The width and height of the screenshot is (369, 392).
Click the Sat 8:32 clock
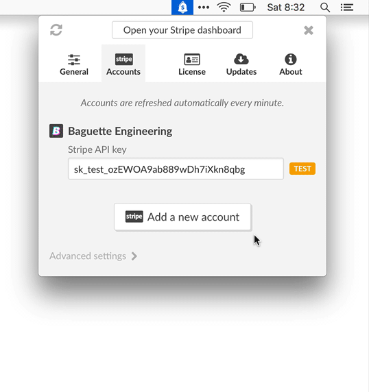(x=286, y=8)
